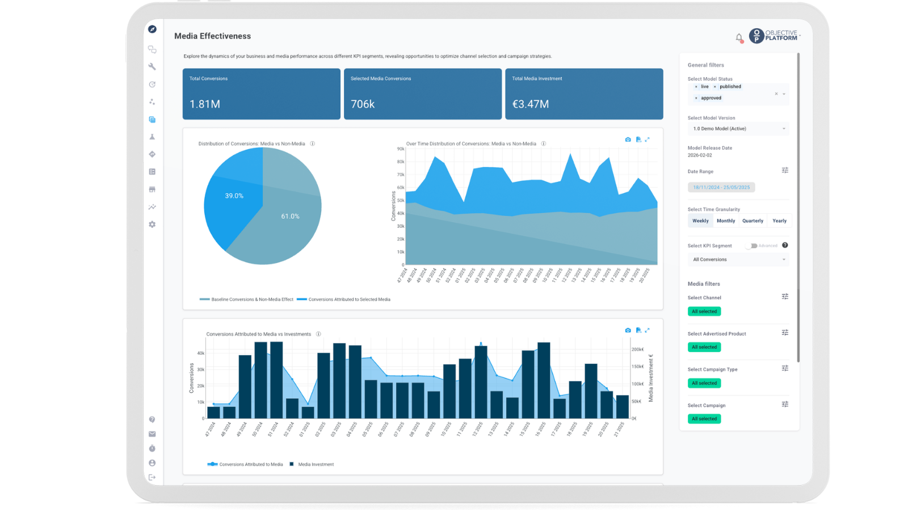Open Select Campaign Type filter settings icon

pos(785,368)
